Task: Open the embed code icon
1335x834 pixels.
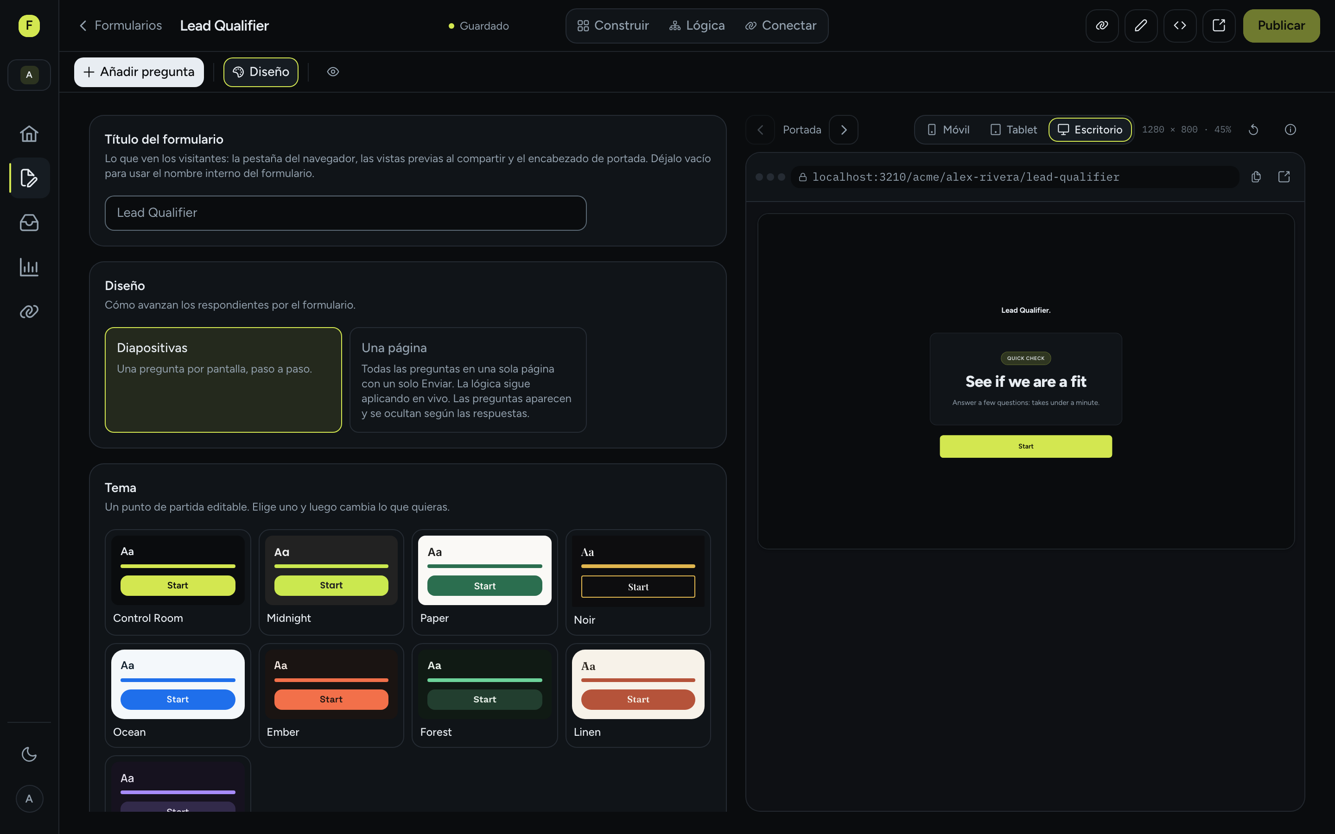Action: pyautogui.click(x=1179, y=25)
